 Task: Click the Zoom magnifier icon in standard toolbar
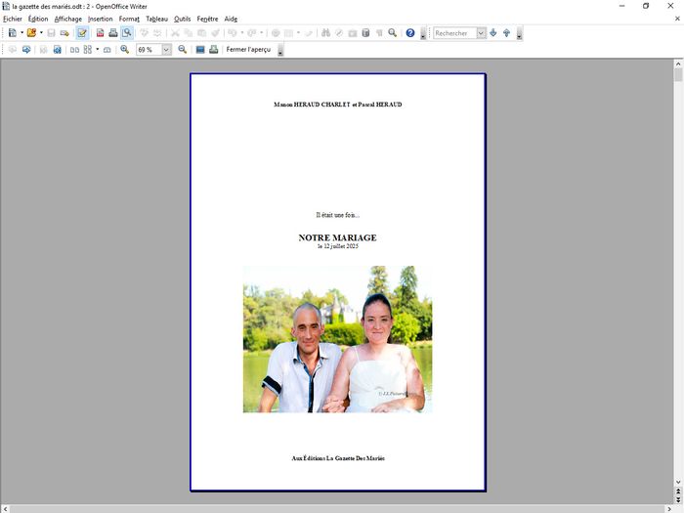tap(392, 32)
